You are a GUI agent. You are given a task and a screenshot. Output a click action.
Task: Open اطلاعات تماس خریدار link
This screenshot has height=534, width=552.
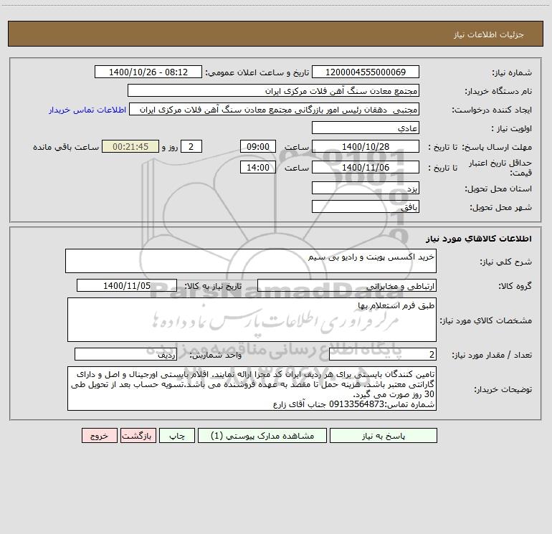87,110
